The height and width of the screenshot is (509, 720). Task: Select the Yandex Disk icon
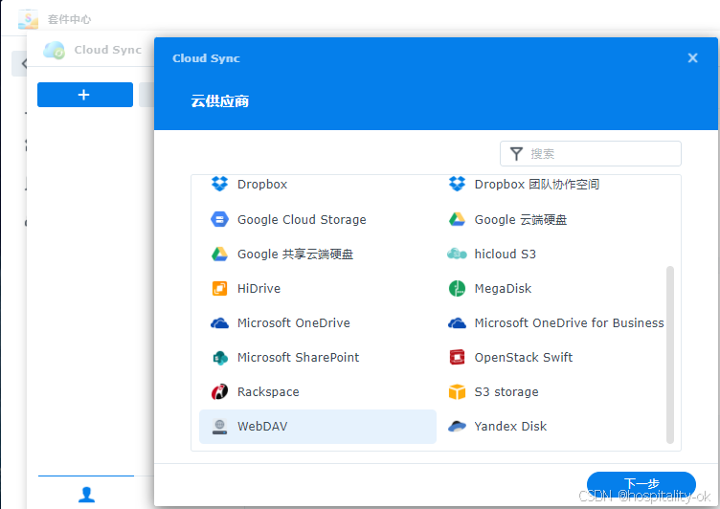pos(457,426)
